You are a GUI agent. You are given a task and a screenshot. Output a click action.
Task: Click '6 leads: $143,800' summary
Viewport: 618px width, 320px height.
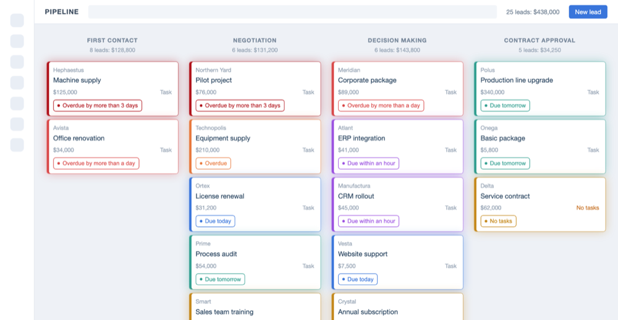[397, 50]
